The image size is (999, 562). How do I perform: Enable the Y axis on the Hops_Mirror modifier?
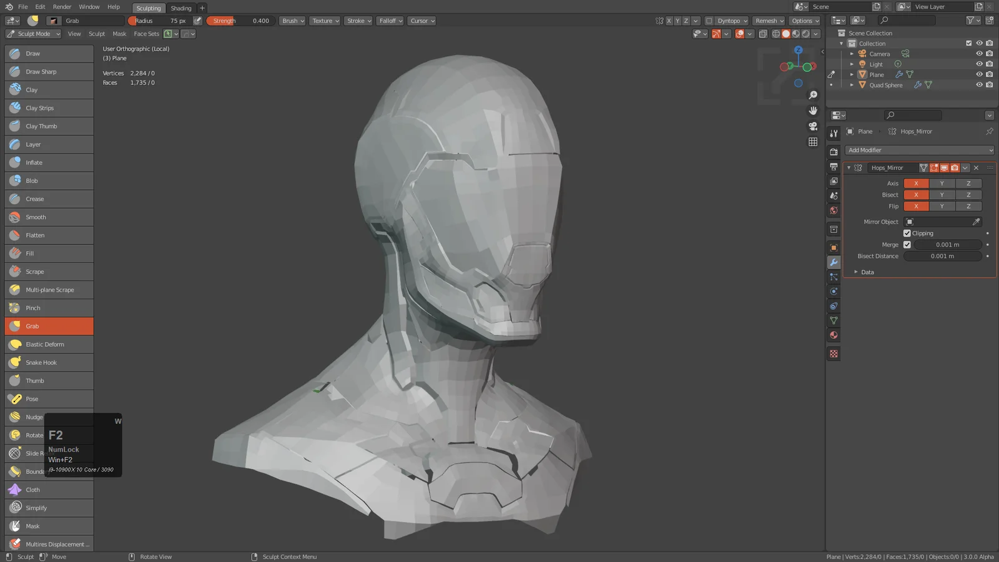tap(942, 183)
